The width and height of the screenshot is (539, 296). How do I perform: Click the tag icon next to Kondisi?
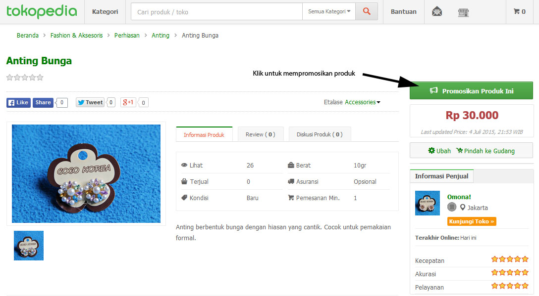(184, 198)
